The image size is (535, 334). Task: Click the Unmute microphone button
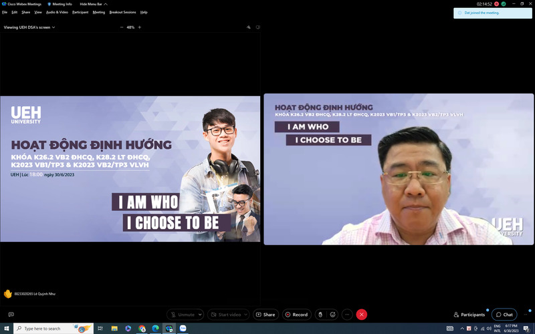(x=183, y=315)
